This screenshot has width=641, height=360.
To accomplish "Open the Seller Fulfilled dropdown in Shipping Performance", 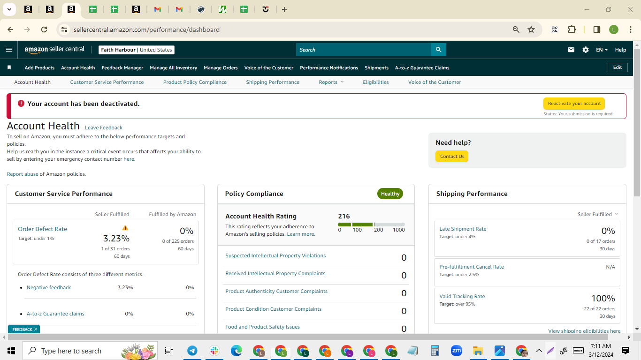I will pos(598,214).
